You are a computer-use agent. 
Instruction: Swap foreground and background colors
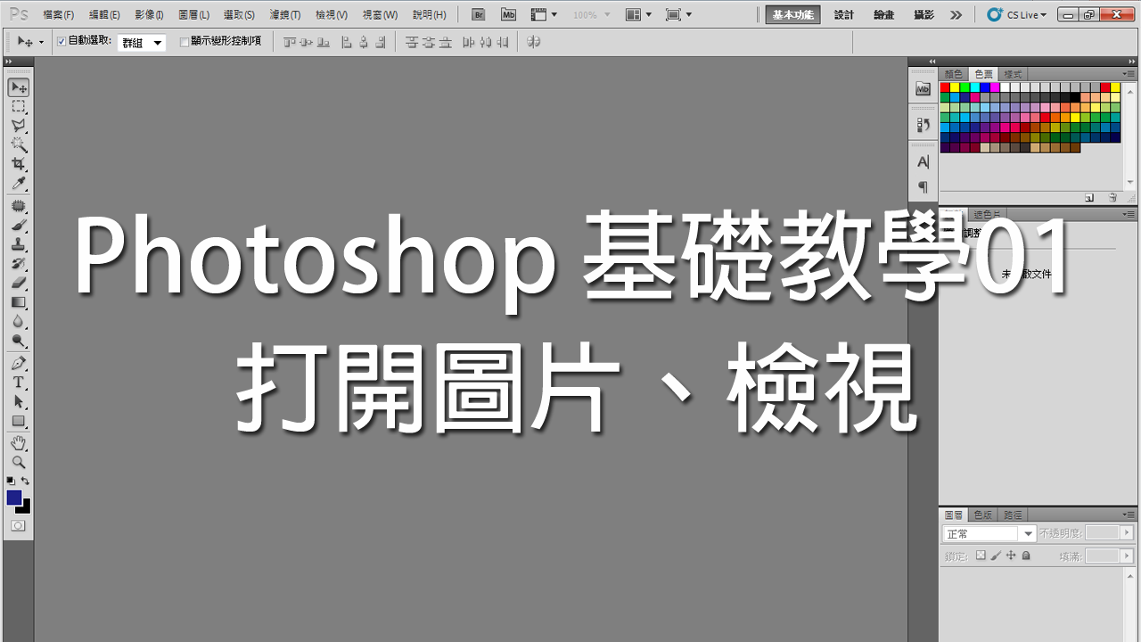(x=26, y=481)
